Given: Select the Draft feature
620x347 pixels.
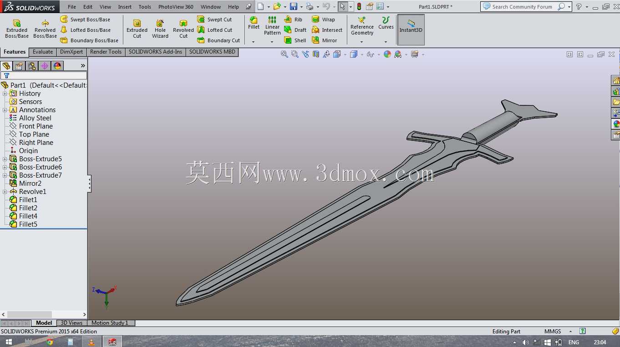Looking at the screenshot, I should coord(295,30).
